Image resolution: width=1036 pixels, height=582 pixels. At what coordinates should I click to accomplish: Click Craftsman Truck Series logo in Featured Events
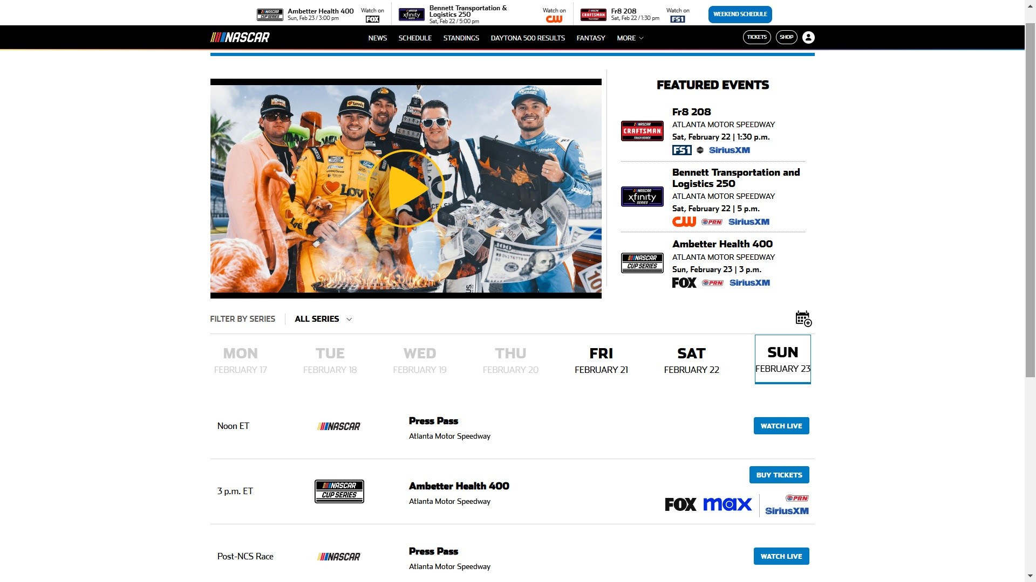click(642, 131)
